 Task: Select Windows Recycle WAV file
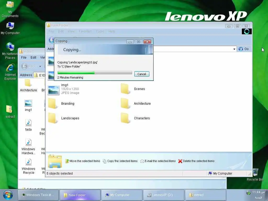28,166
